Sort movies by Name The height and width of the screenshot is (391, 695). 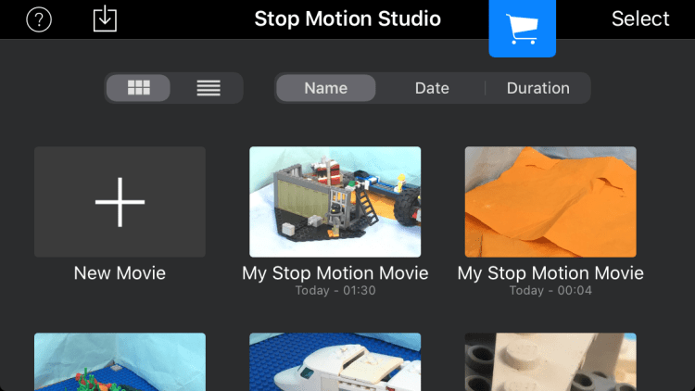click(x=325, y=88)
